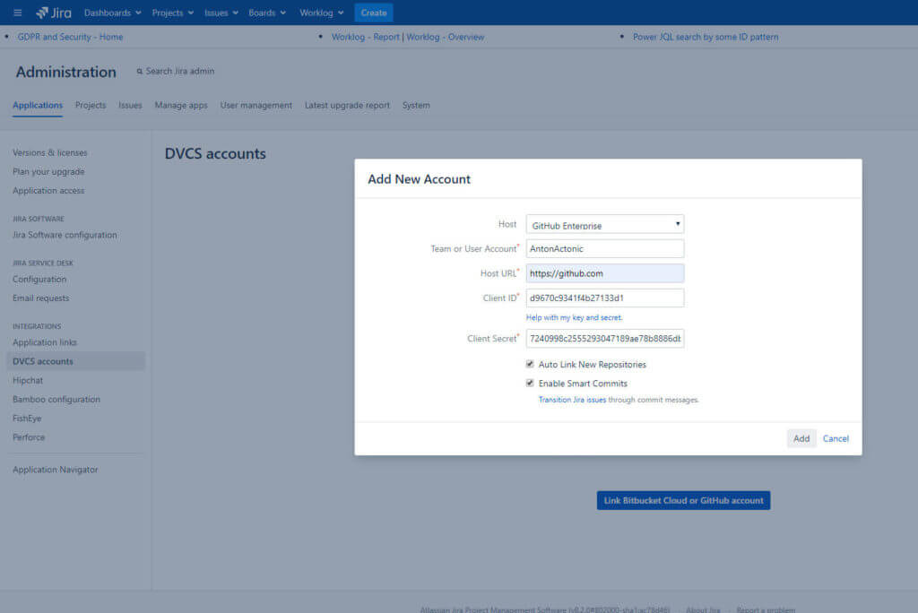The height and width of the screenshot is (613, 918).
Task: Open Plan your upgrade in sidebar
Action: pyautogui.click(x=48, y=171)
